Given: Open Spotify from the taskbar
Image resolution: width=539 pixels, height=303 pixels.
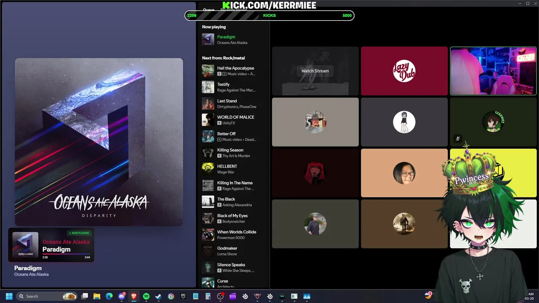Looking at the screenshot, I should [146, 296].
